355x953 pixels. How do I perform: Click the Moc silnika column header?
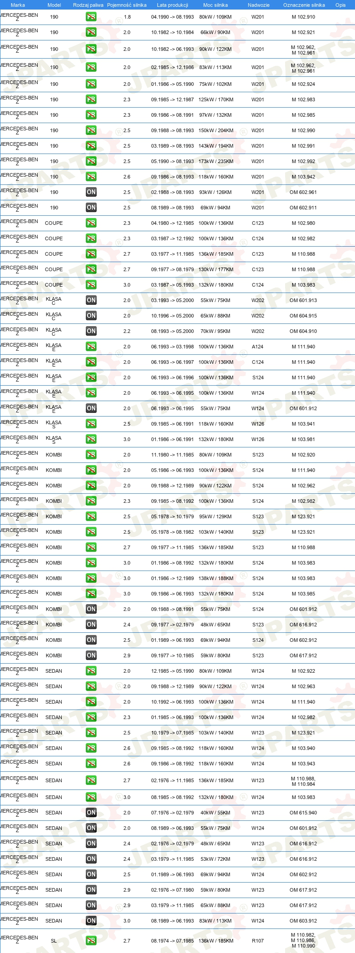(x=216, y=5)
